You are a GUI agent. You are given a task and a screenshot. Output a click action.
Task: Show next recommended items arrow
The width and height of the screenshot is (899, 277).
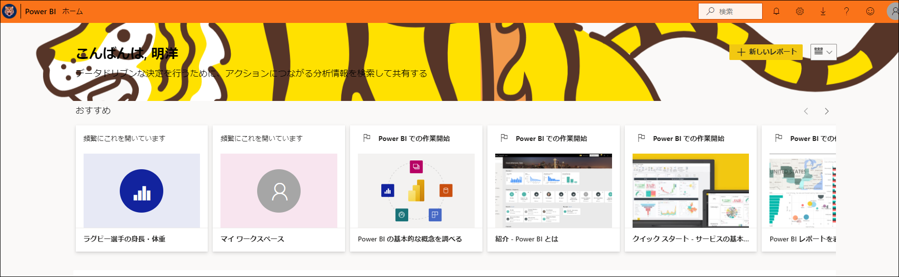[x=827, y=111]
